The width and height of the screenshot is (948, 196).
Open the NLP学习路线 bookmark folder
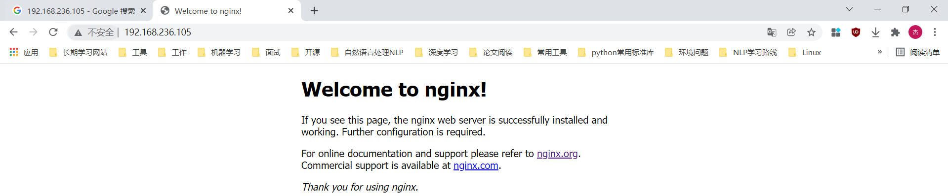tap(748, 52)
